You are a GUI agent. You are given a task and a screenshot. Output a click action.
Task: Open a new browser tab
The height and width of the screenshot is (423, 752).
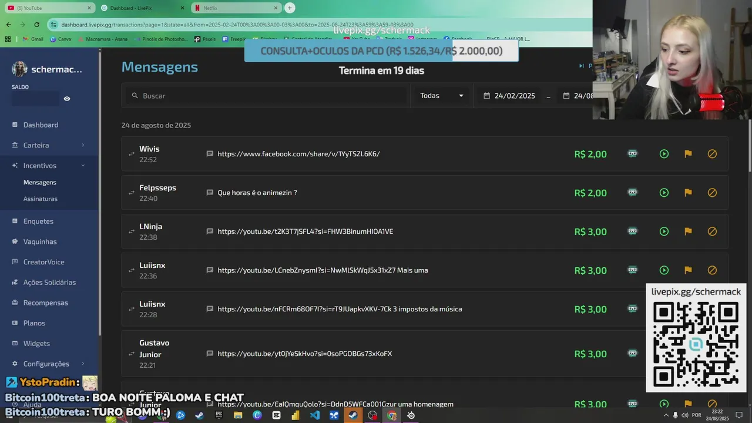290,8
